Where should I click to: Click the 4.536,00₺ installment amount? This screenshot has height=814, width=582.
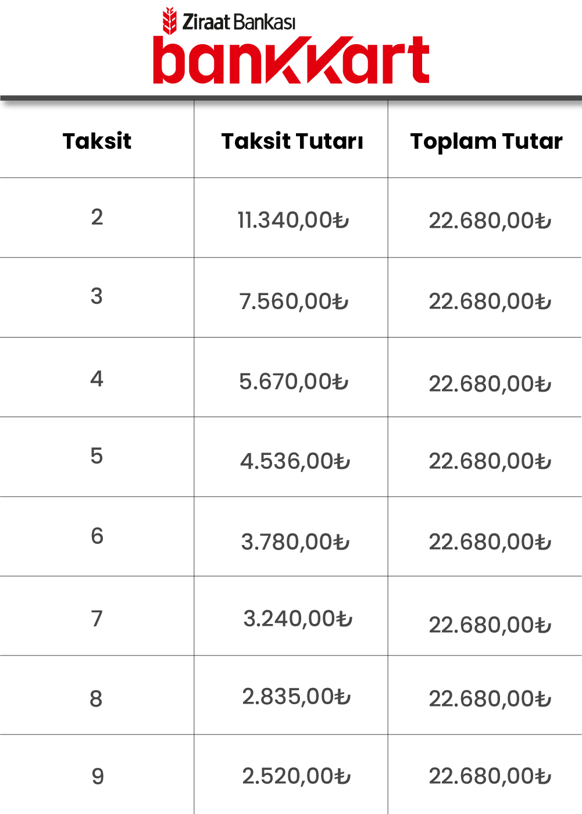[x=295, y=461]
